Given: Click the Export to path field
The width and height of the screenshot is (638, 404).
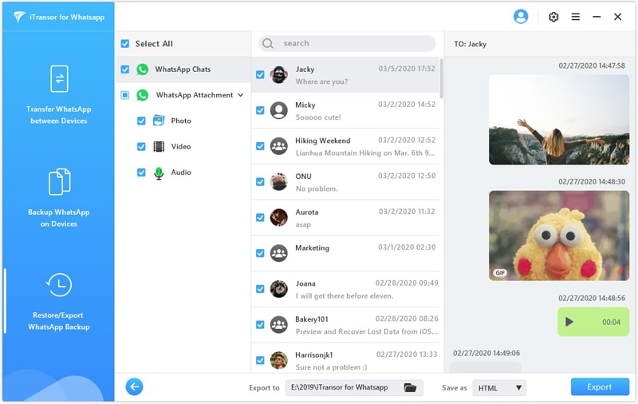Looking at the screenshot, I should click(x=354, y=388).
